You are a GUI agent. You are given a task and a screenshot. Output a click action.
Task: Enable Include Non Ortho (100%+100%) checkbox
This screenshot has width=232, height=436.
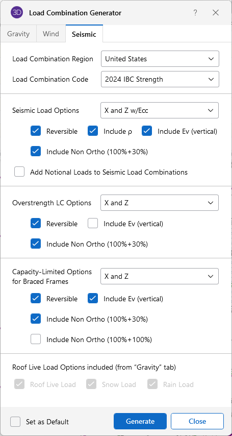36,339
